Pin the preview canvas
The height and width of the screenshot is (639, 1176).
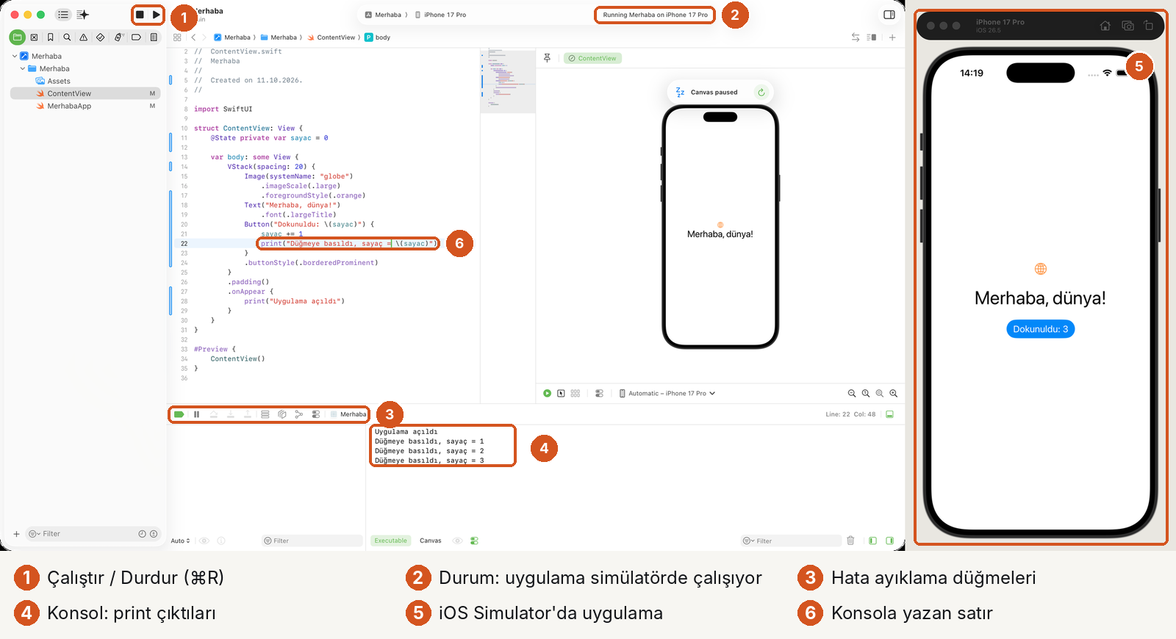[x=547, y=58]
